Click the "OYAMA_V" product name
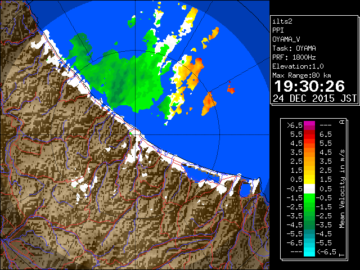360x270 pixels. tap(286, 39)
